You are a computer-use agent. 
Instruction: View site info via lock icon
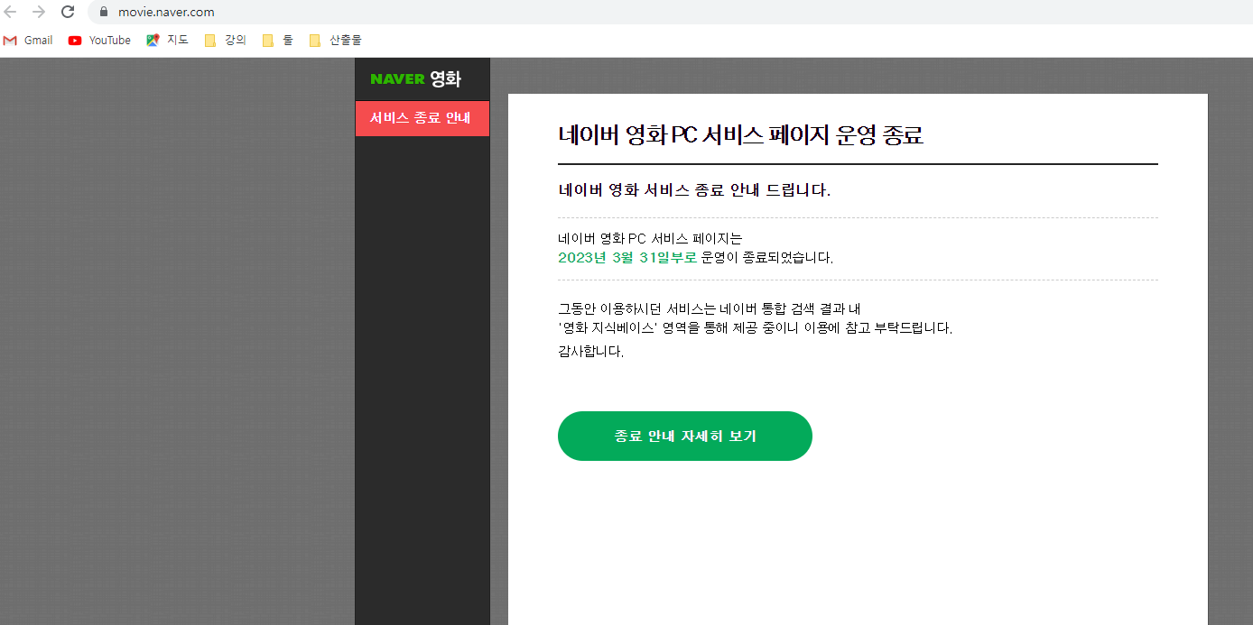point(103,12)
